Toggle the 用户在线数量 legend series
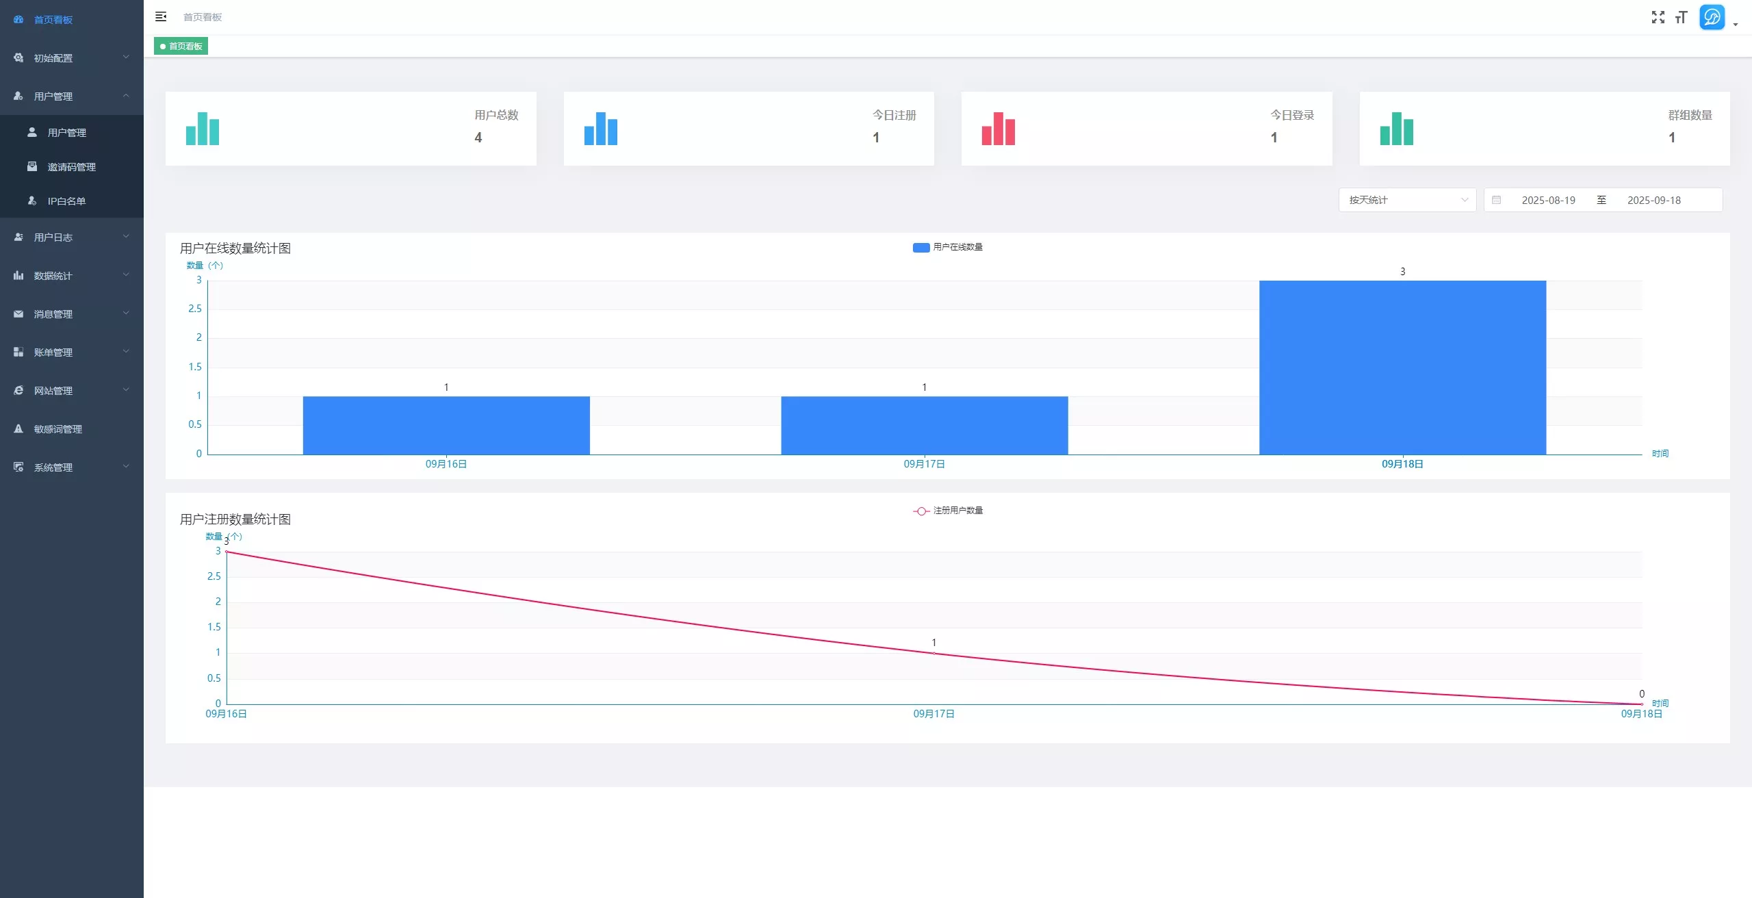 [948, 247]
